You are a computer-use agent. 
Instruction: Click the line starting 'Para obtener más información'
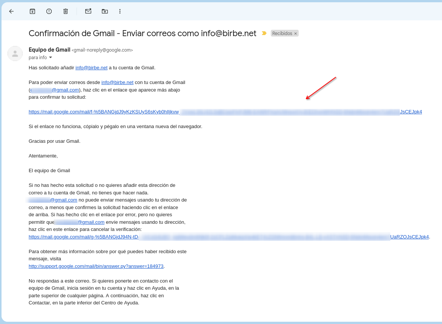point(108,251)
